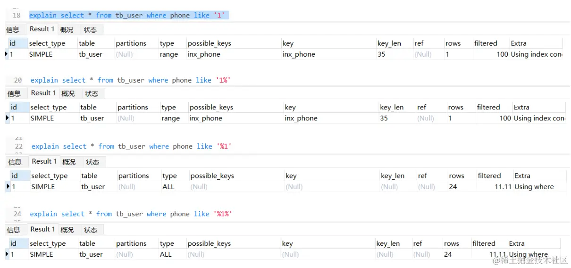Click the highlighted line 18 query like '1'
Screen dimensions: 571x268
pos(127,15)
